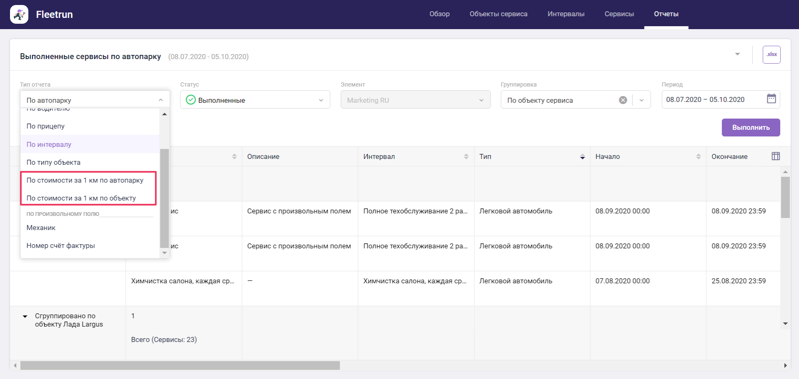Pick 'Номер счёт фактуры' custom field option
The width and height of the screenshot is (799, 379).
(61, 245)
